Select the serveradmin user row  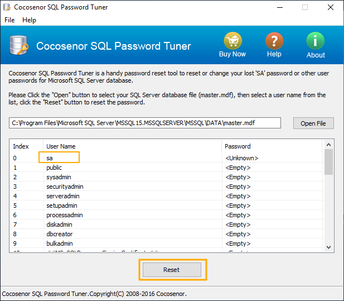pos(166,196)
